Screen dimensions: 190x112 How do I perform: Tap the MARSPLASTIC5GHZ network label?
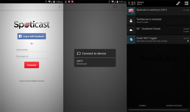pyautogui.click(x=174, y=106)
